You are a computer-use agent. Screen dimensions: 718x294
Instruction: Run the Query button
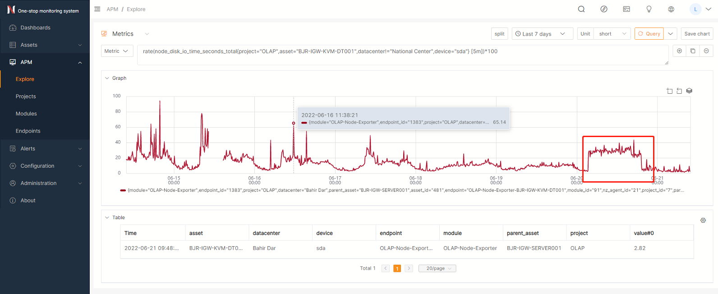649,34
